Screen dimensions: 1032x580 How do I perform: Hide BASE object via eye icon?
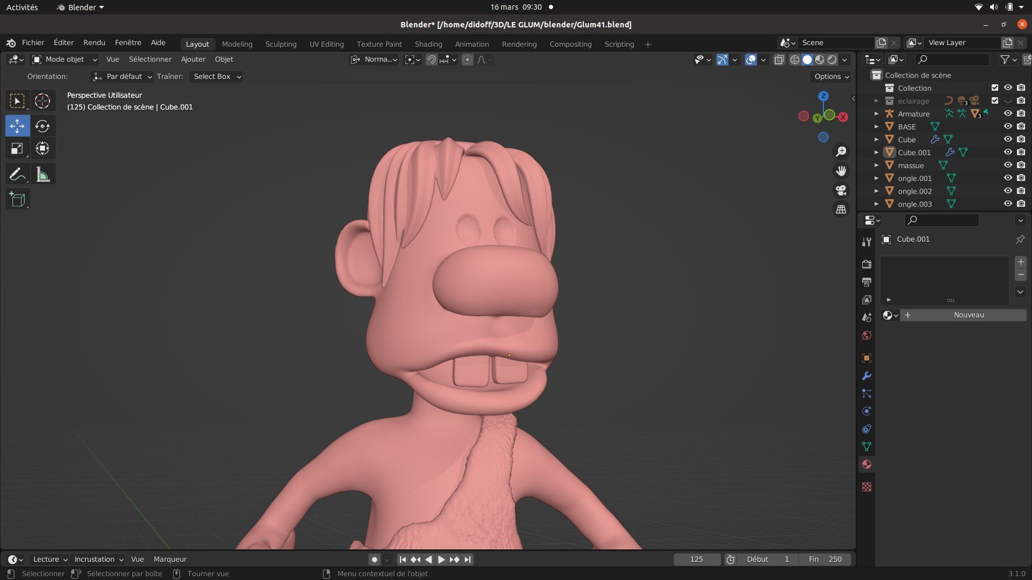[1008, 127]
